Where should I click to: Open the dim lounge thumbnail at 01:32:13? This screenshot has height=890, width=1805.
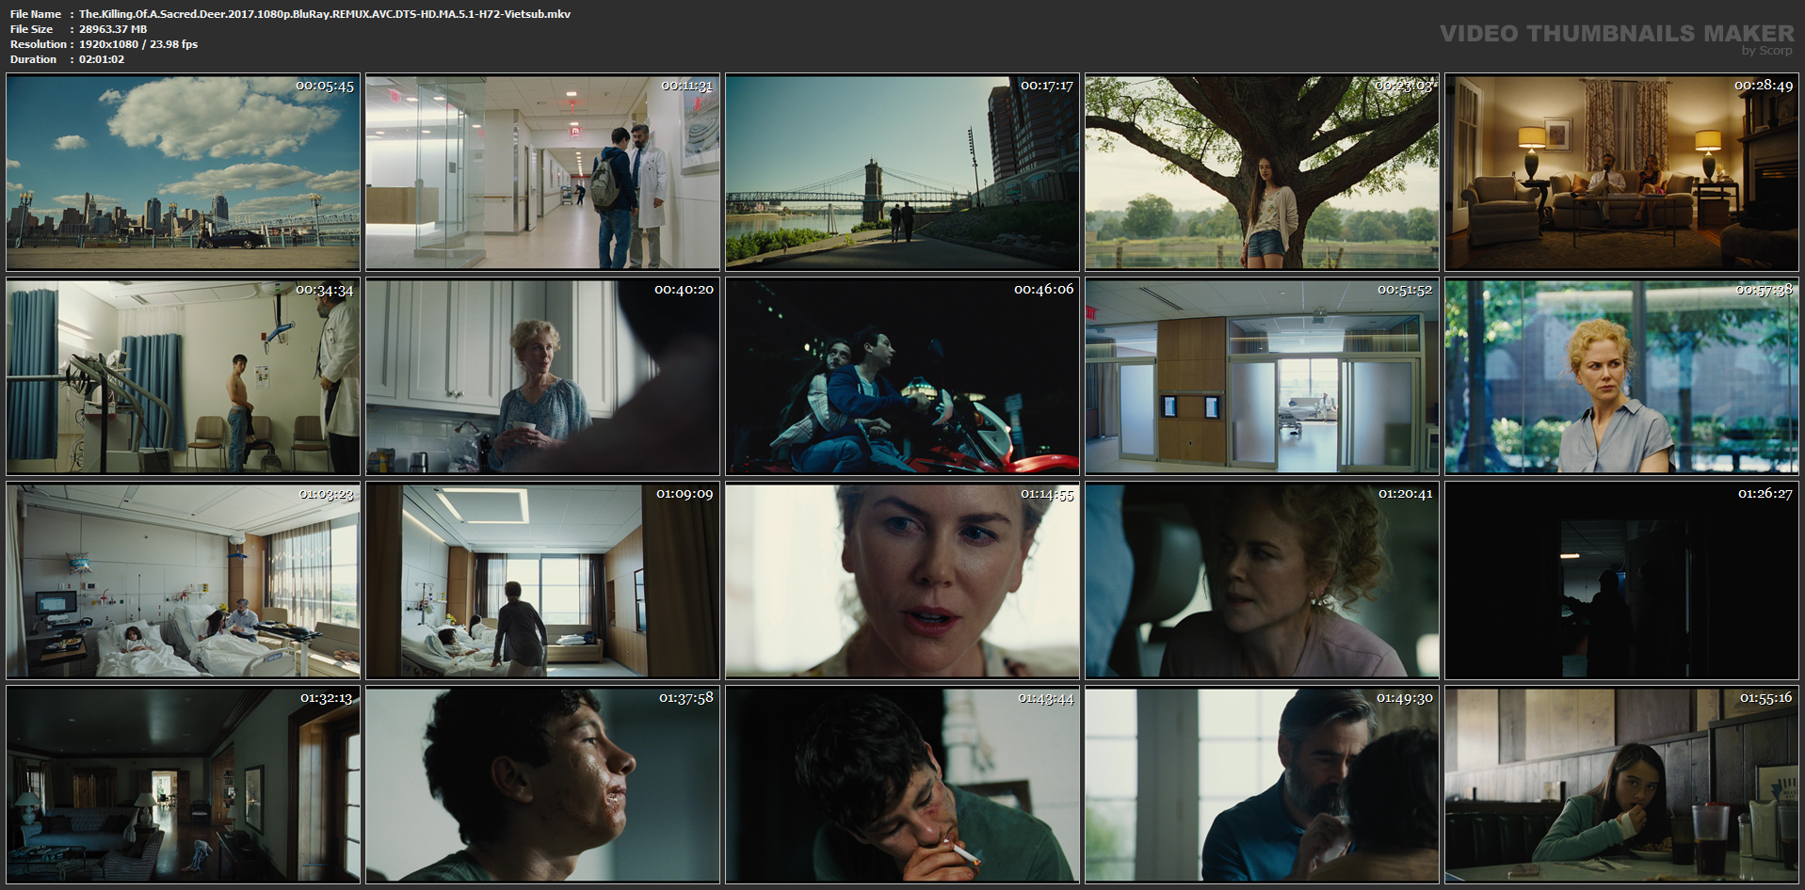coord(183,785)
